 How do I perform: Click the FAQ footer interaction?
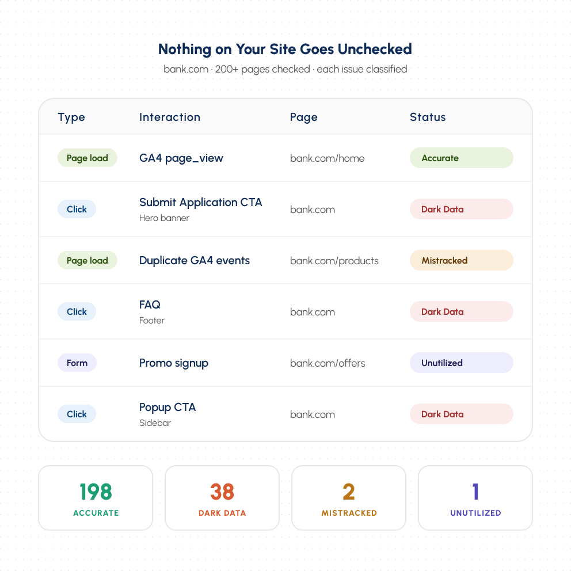152,312
